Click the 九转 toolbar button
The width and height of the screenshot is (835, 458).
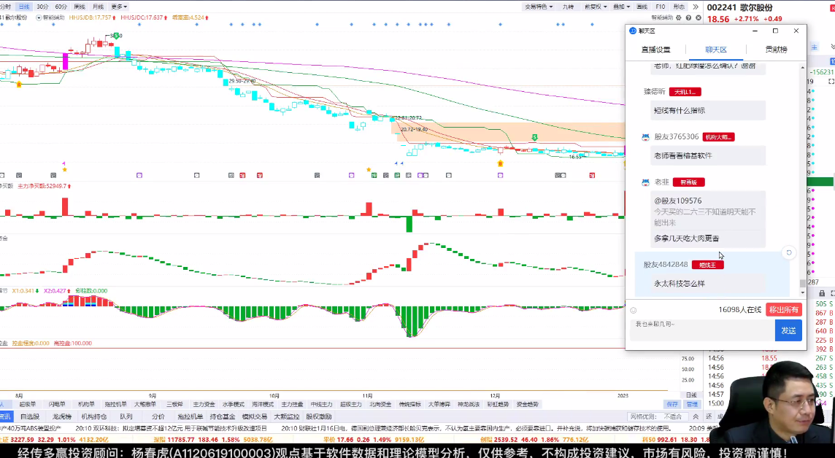coord(568,7)
